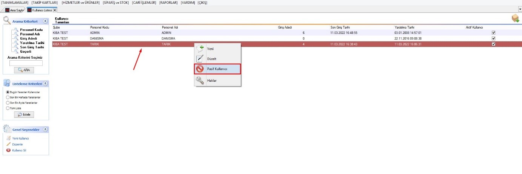Click the Haklar key icon
Screen dimensions: 522x174
tap(200, 80)
